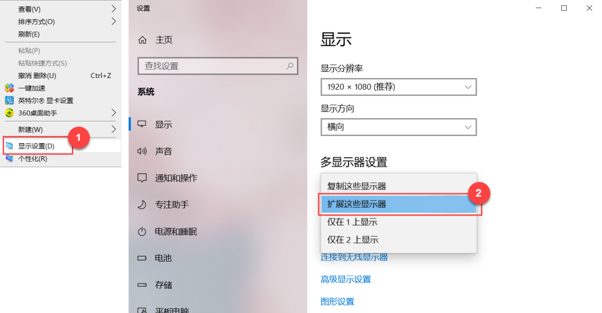The image size is (602, 313).
Task: Click the 图形设置 link
Action: pos(337,301)
